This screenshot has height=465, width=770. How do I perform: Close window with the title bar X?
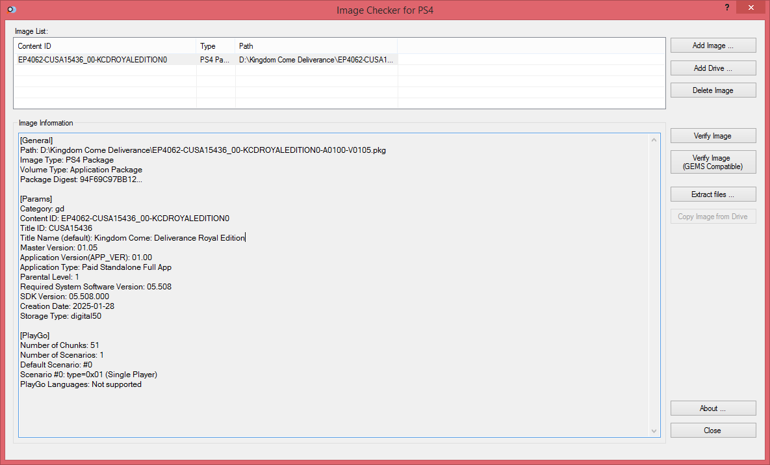(751, 7)
